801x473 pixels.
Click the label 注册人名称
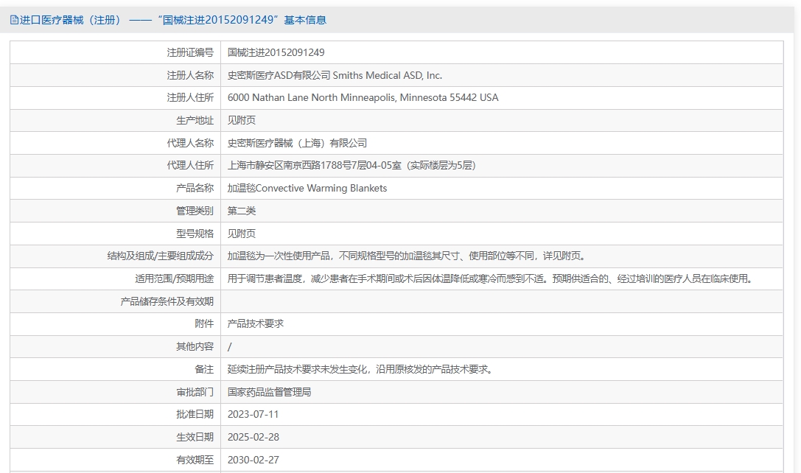(x=190, y=75)
